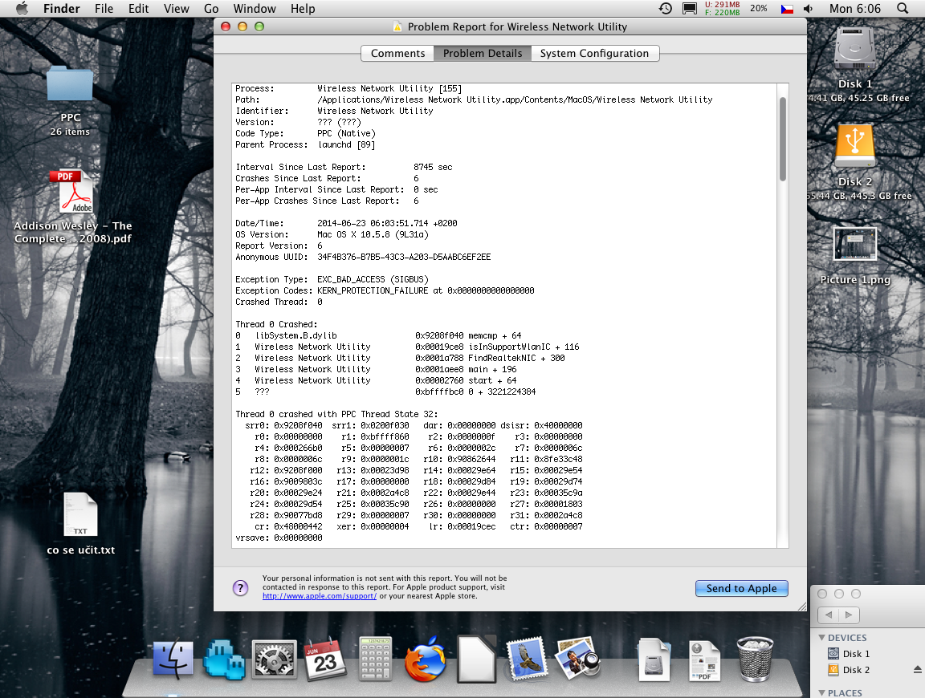Click the Mon 6:06 clock

click(855, 8)
